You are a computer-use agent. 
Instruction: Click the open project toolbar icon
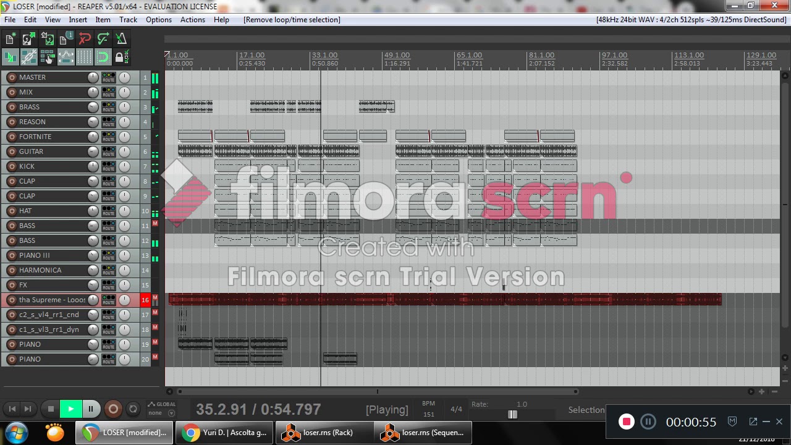pyautogui.click(x=28, y=40)
